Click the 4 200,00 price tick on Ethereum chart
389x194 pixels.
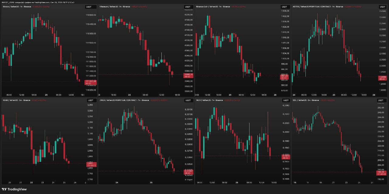point(188,15)
